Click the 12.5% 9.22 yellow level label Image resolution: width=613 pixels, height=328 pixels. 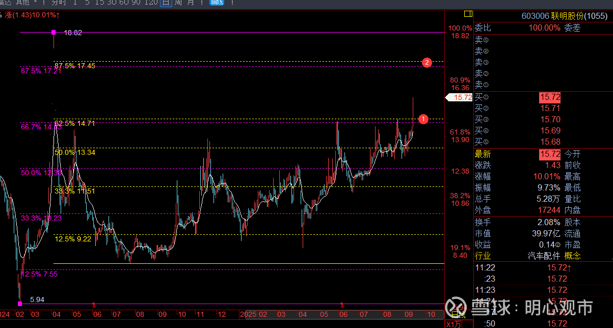[73, 238]
